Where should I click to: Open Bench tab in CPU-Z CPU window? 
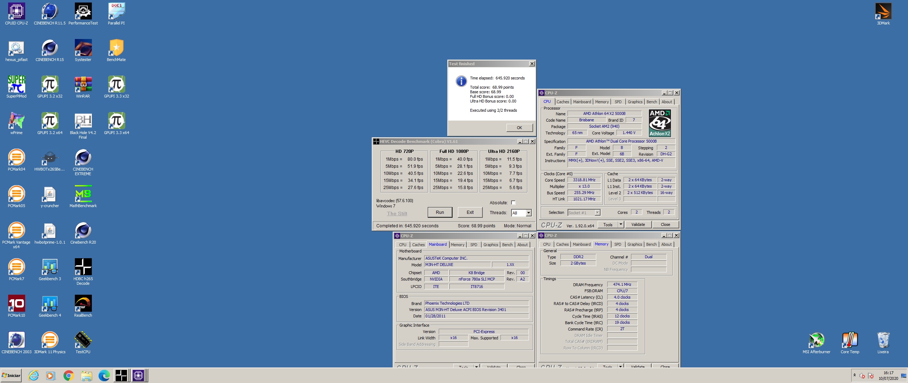tap(652, 102)
